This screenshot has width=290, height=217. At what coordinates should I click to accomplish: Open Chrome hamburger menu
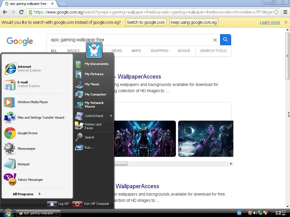tap(285, 12)
